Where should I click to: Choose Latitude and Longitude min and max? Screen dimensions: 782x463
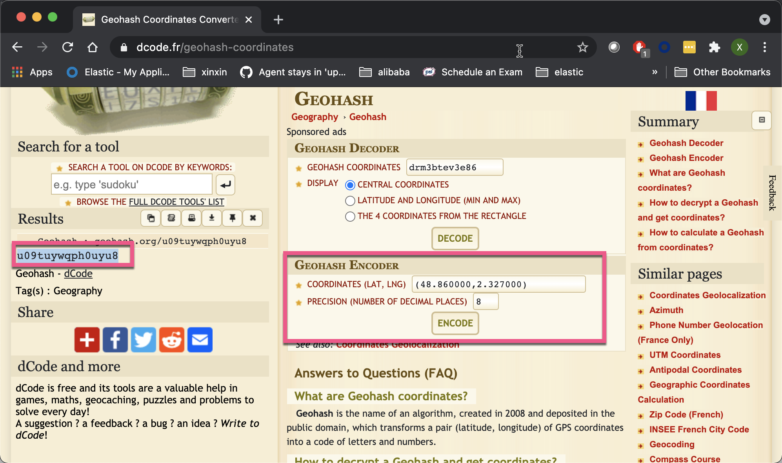click(349, 201)
